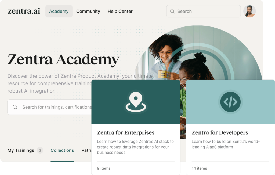This screenshot has height=175, width=275.
Task: Go to the Community page
Action: [88, 11]
